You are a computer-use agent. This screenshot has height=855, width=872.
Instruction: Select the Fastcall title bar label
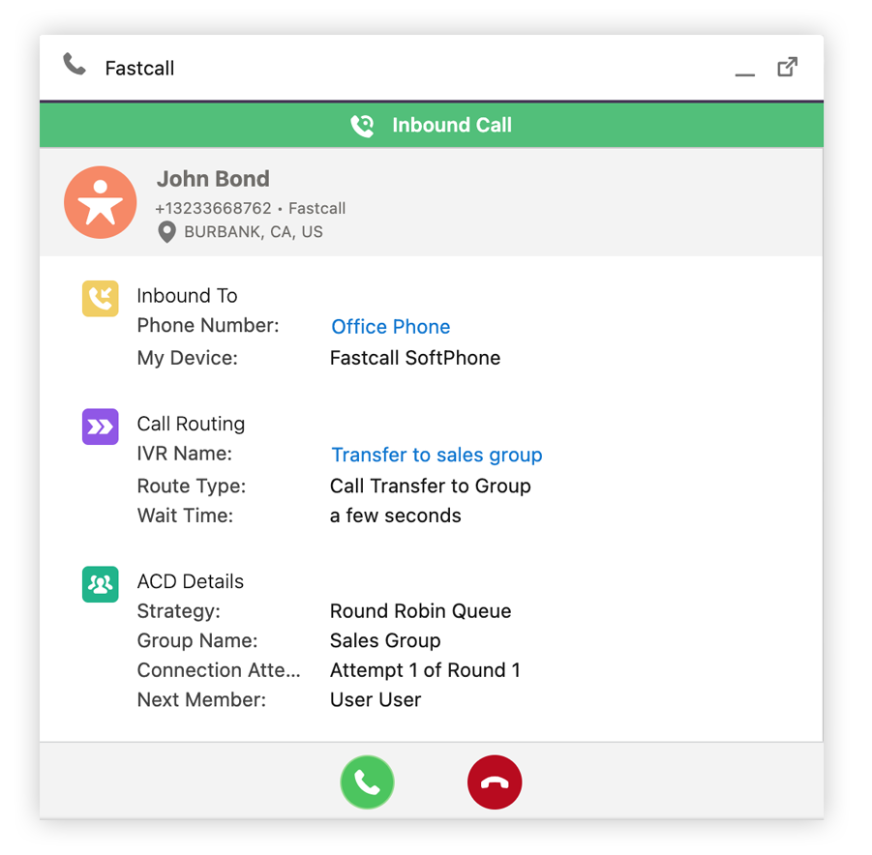[138, 68]
